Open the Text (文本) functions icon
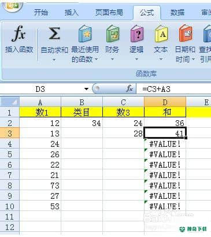Viewport: 211px width, 237px height. (x=161, y=34)
